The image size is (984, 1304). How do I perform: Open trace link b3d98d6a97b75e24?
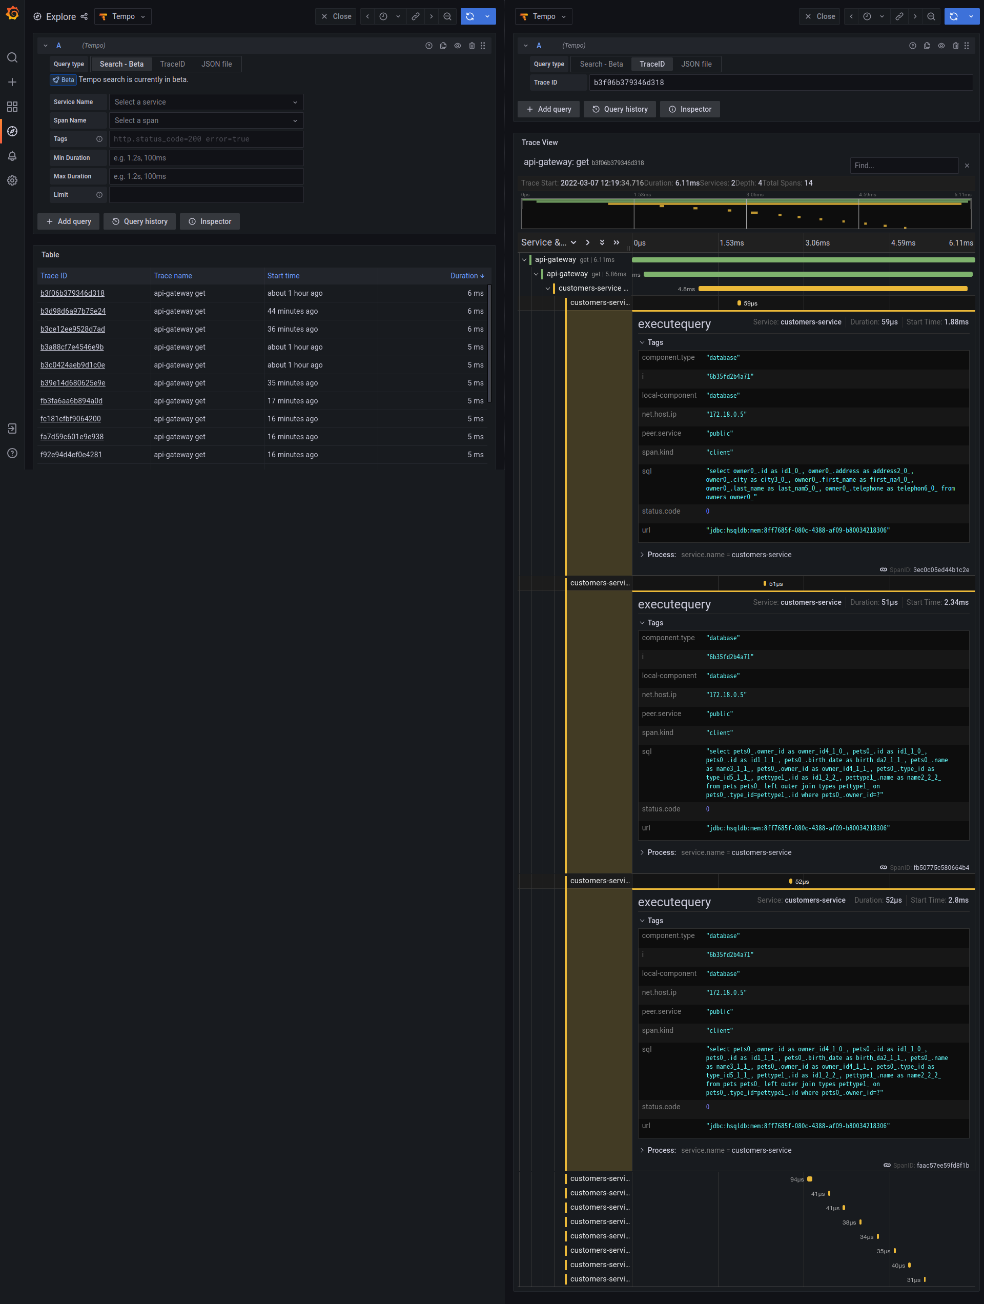click(x=73, y=311)
